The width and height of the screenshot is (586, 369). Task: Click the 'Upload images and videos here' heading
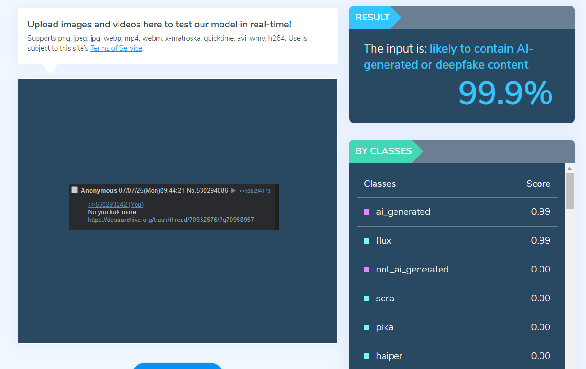(x=159, y=25)
